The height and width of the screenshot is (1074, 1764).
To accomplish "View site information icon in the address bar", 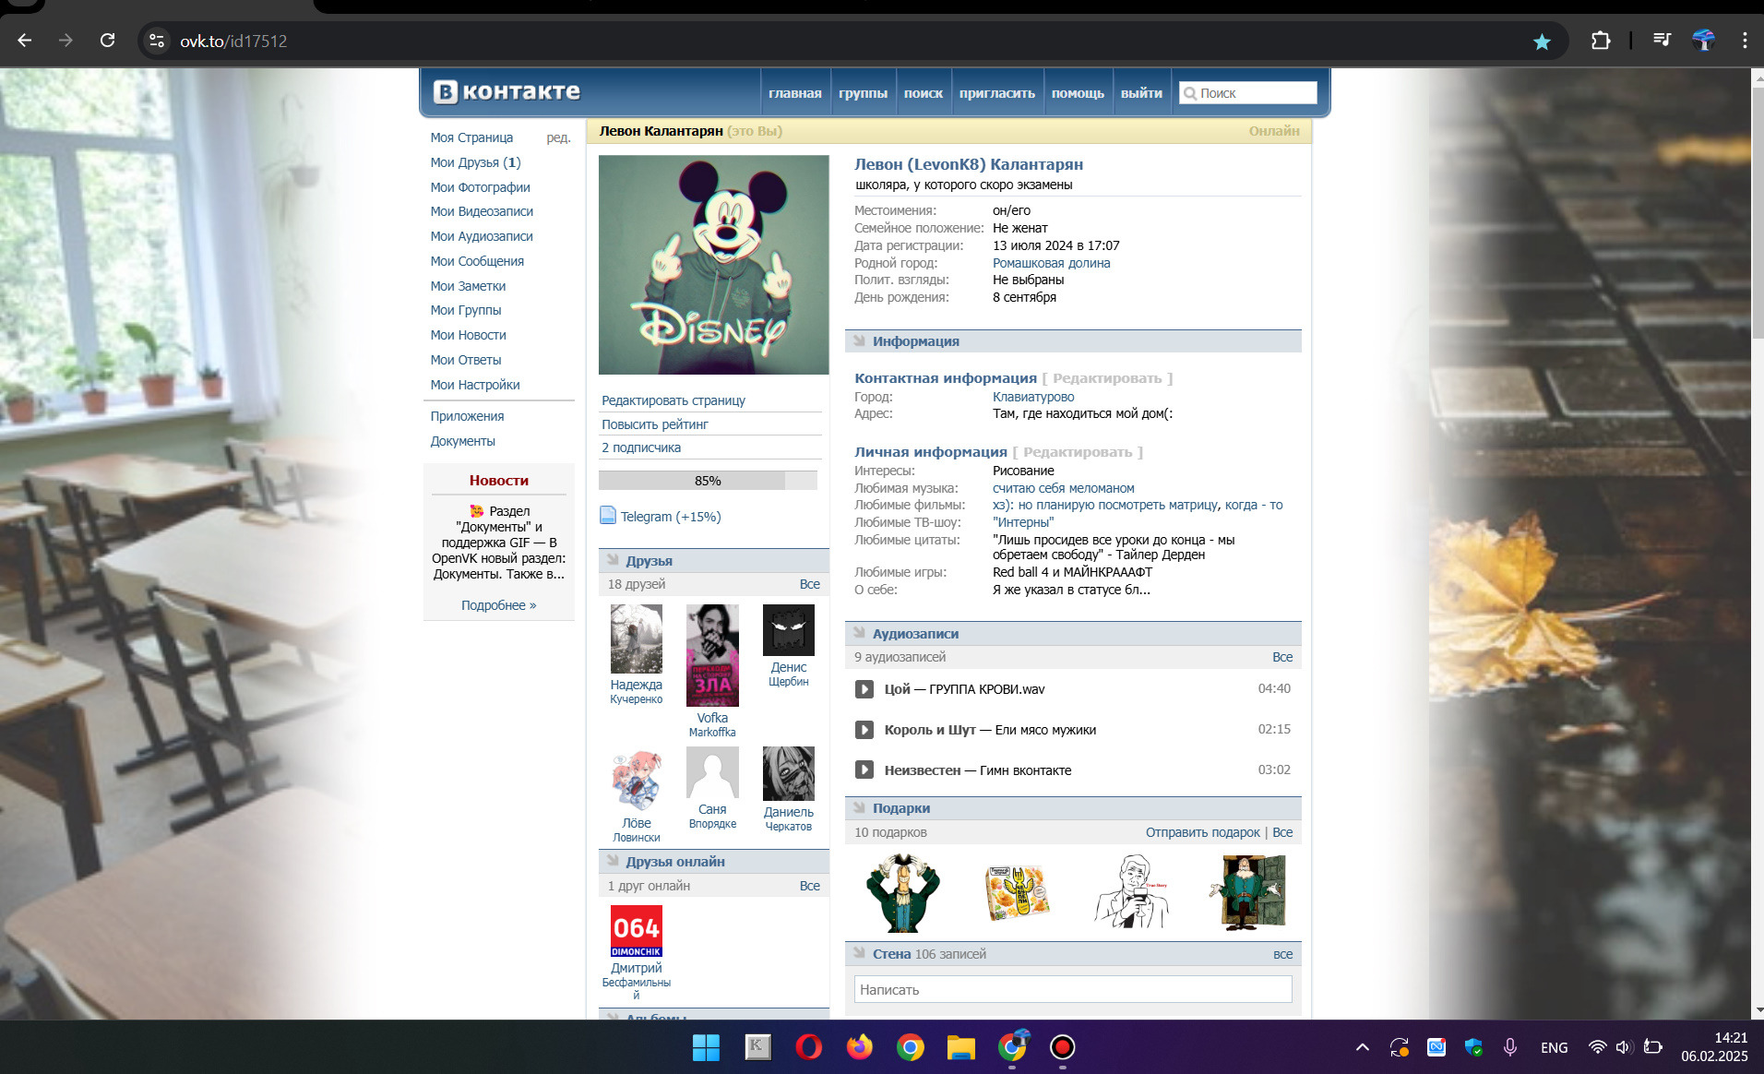I will tap(157, 41).
